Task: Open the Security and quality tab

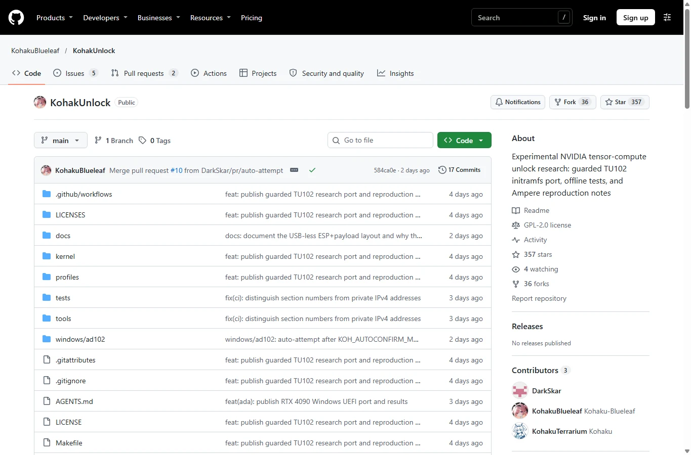Action: click(x=327, y=73)
